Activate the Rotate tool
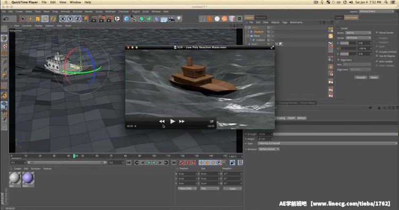This screenshot has height=210, width=399. tap(45, 19)
